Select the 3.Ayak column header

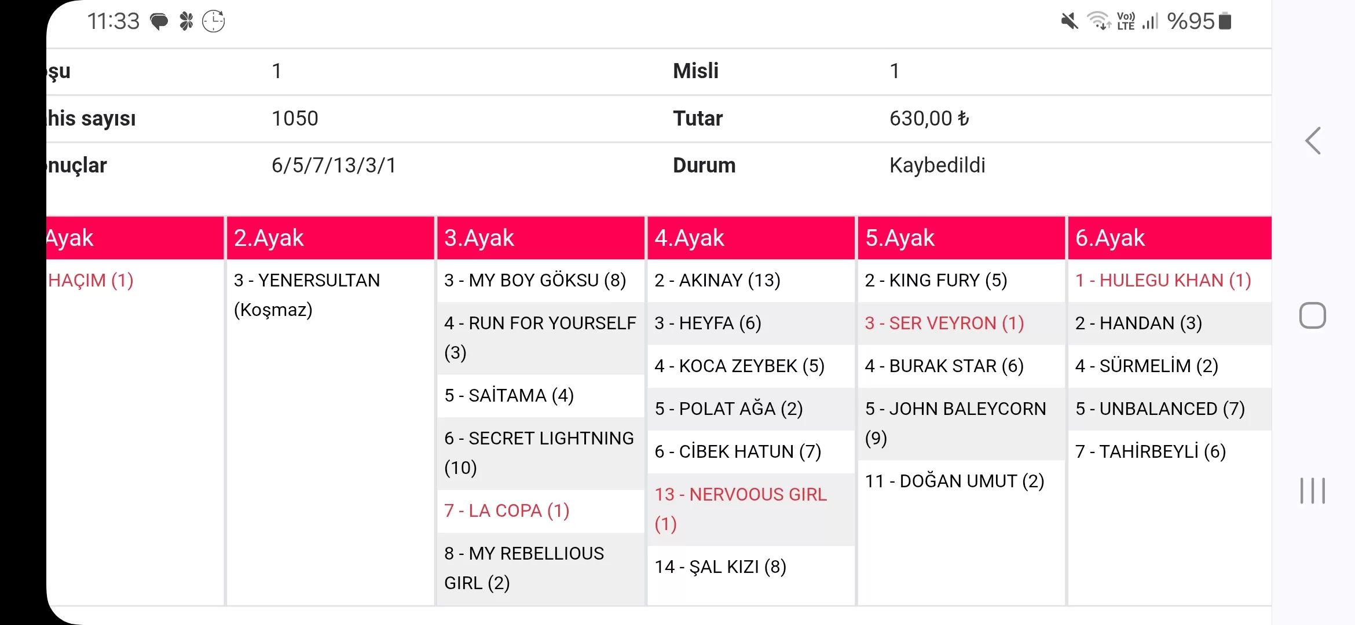tap(540, 238)
